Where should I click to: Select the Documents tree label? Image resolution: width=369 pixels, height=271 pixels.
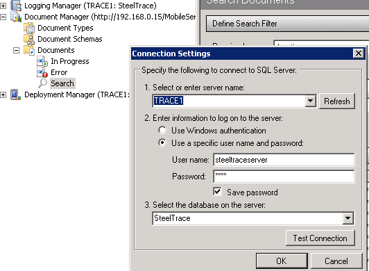click(x=56, y=50)
